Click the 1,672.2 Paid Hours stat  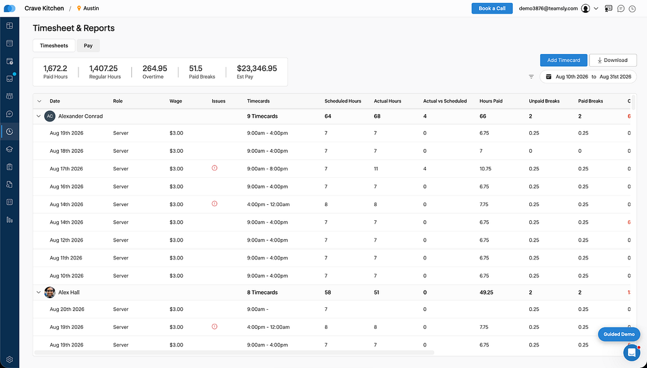pos(55,72)
